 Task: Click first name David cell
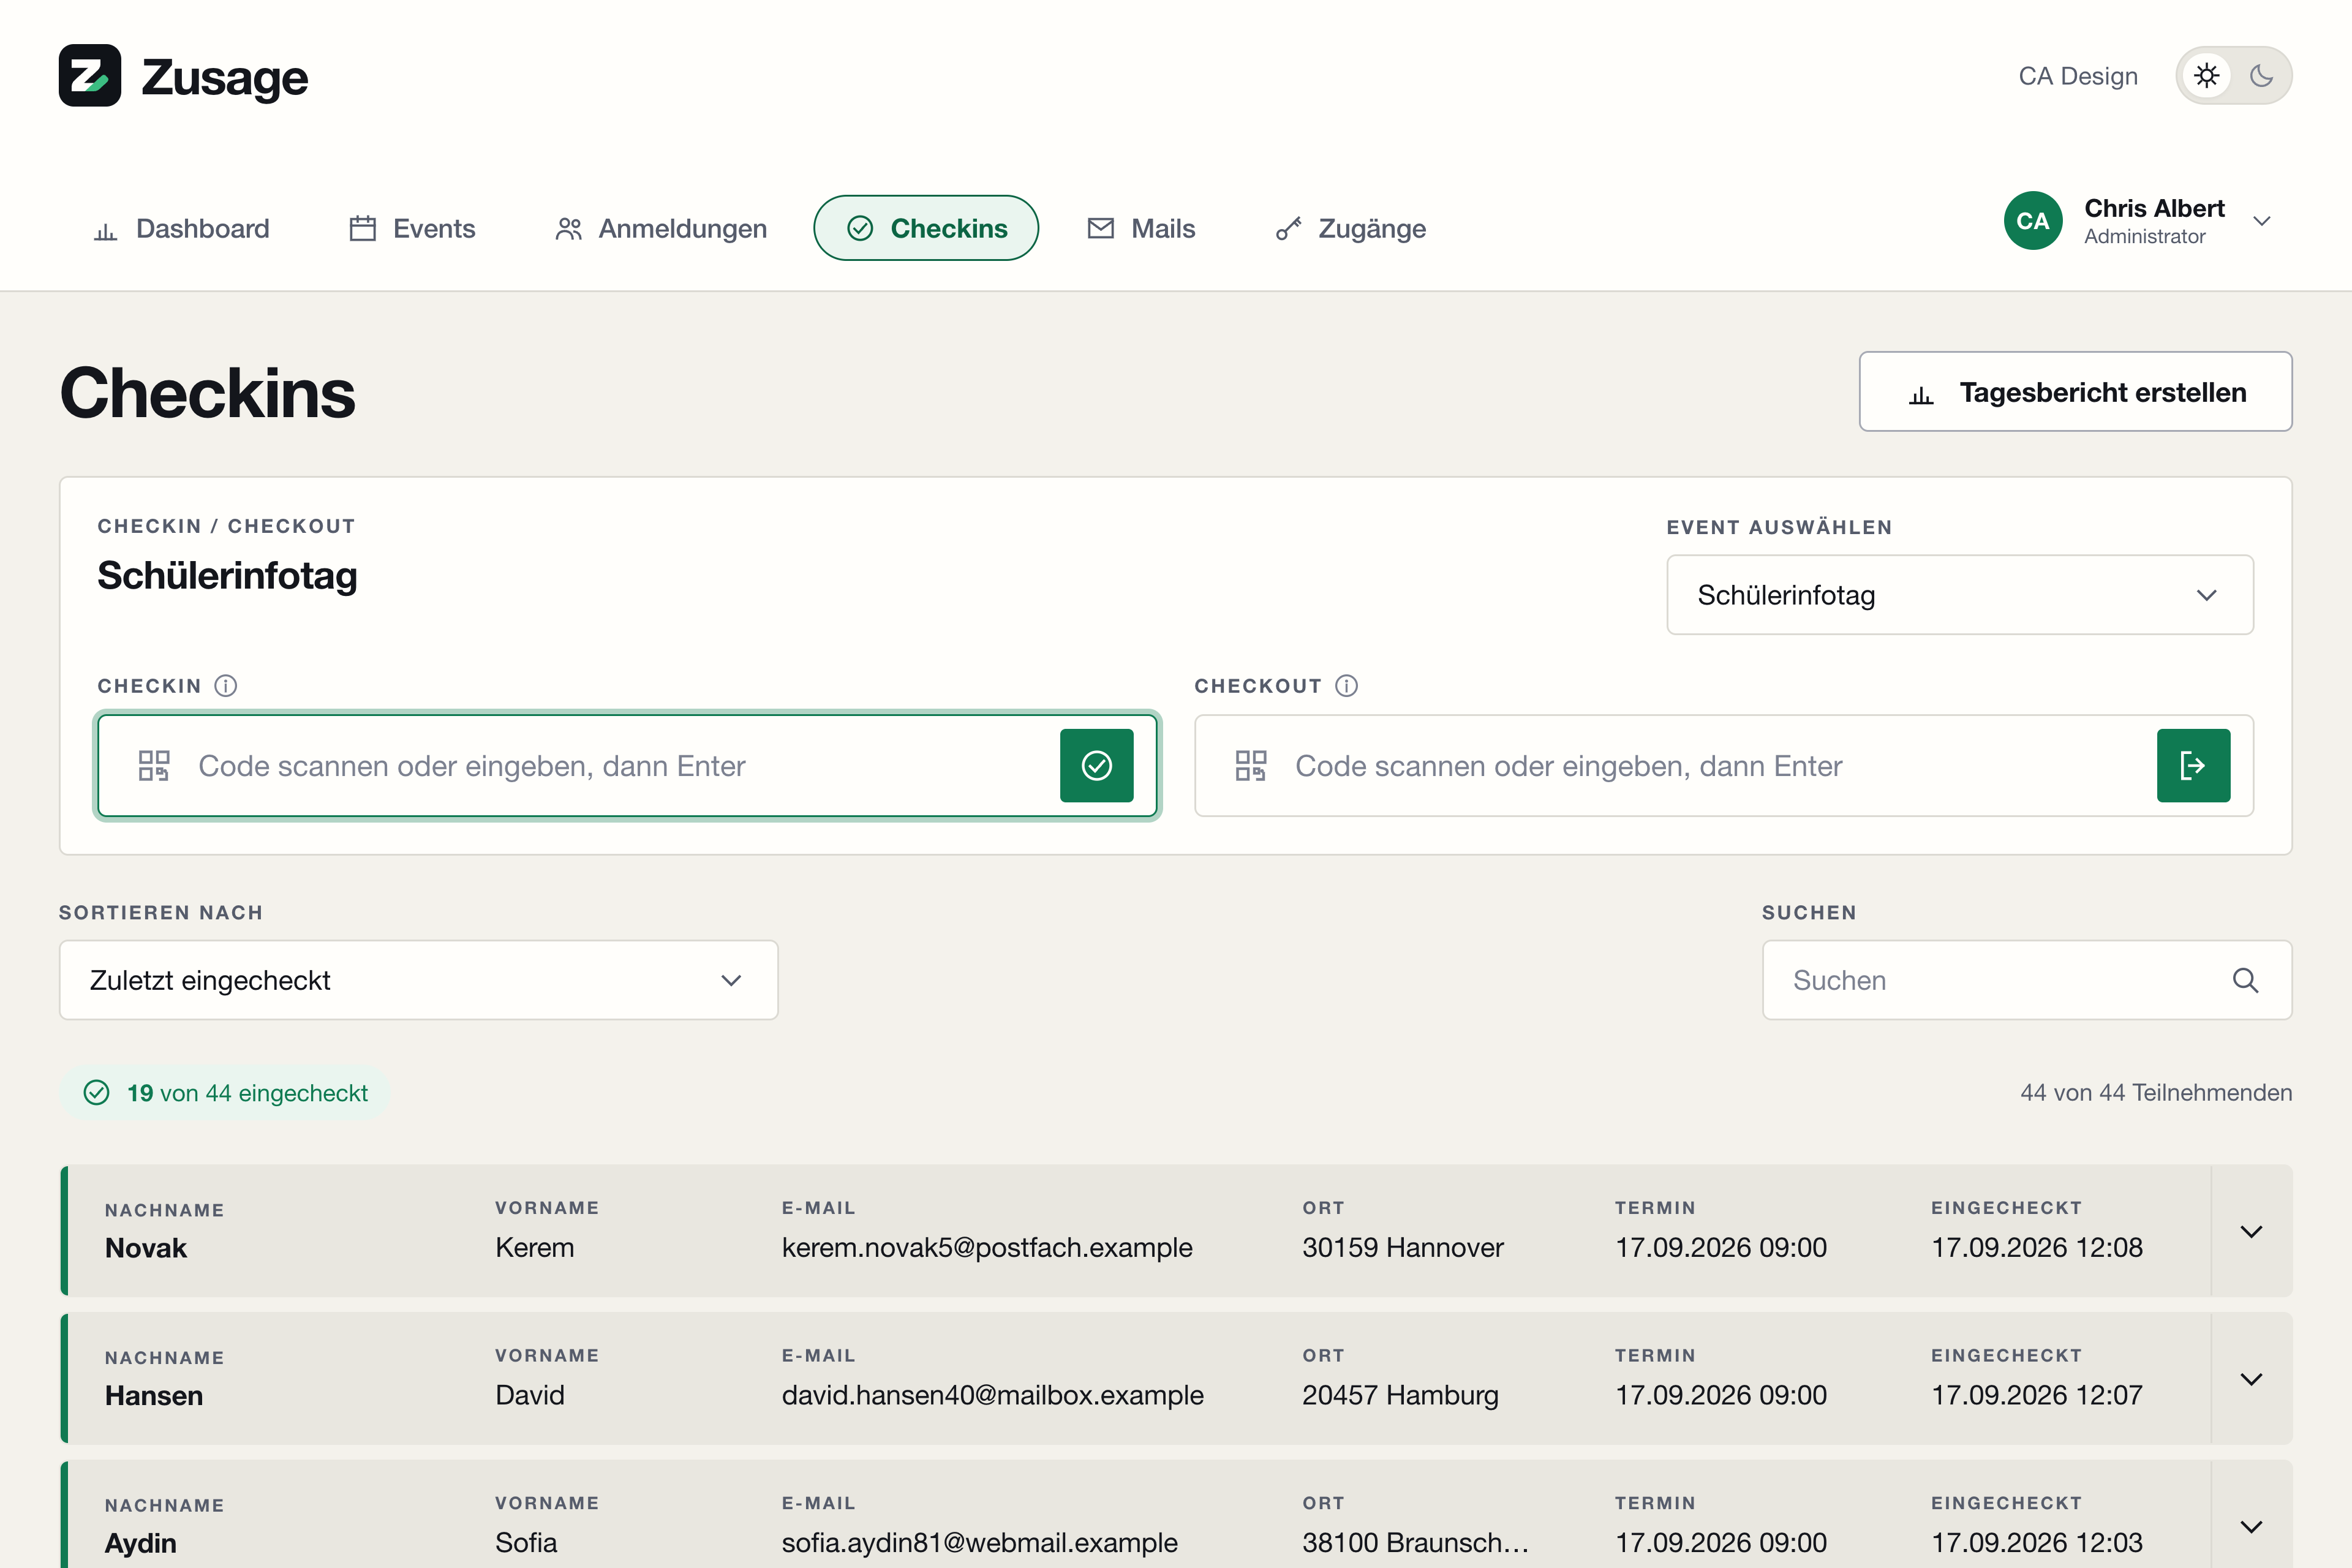[530, 1395]
